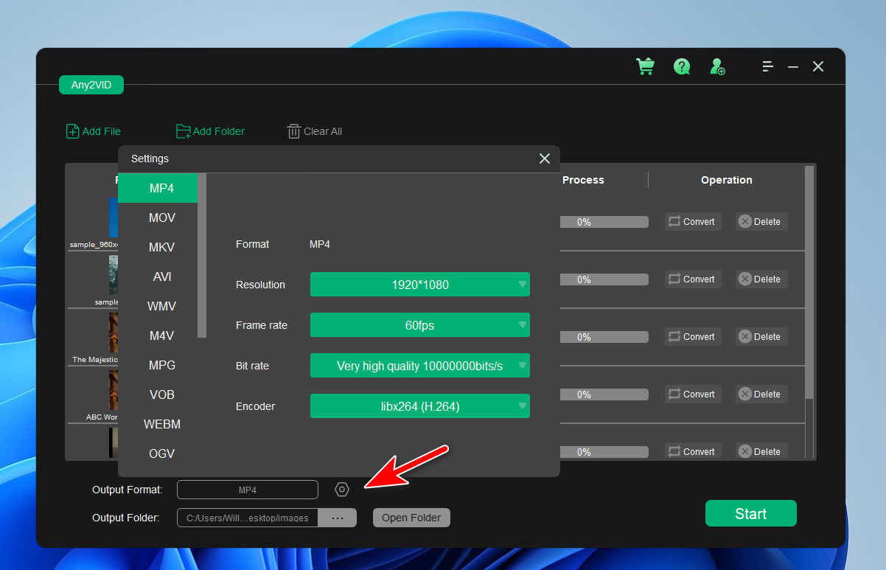Expand the Frame rate dropdown

click(x=419, y=324)
